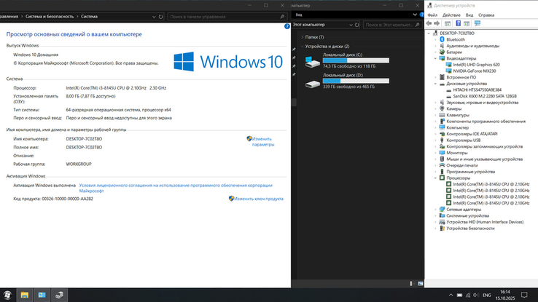The width and height of the screenshot is (538, 302).
Task: Click the Локальный диск (D:) usage bar
Action: click(x=356, y=81)
